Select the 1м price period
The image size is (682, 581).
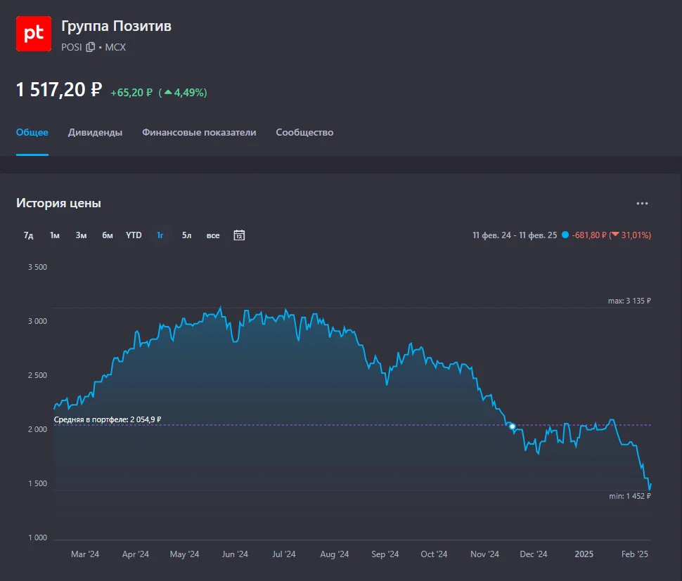[54, 235]
